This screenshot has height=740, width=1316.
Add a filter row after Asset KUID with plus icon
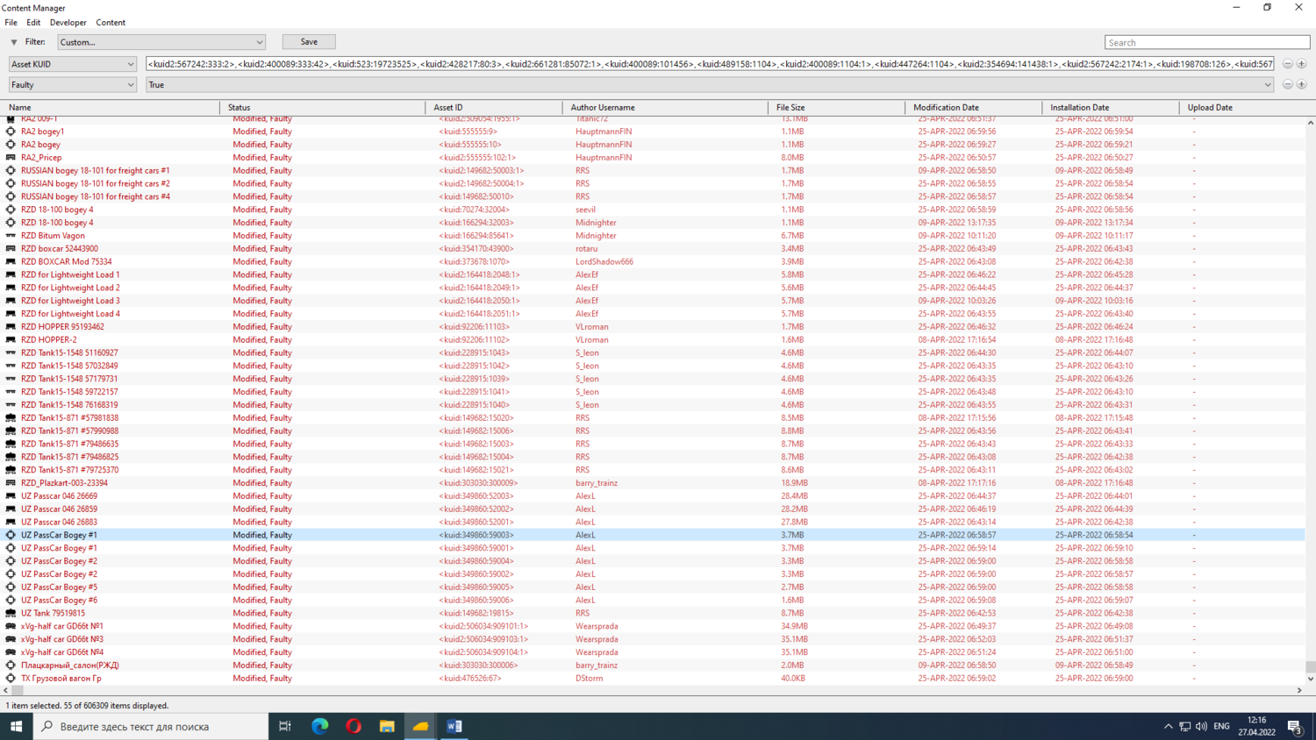point(1301,64)
